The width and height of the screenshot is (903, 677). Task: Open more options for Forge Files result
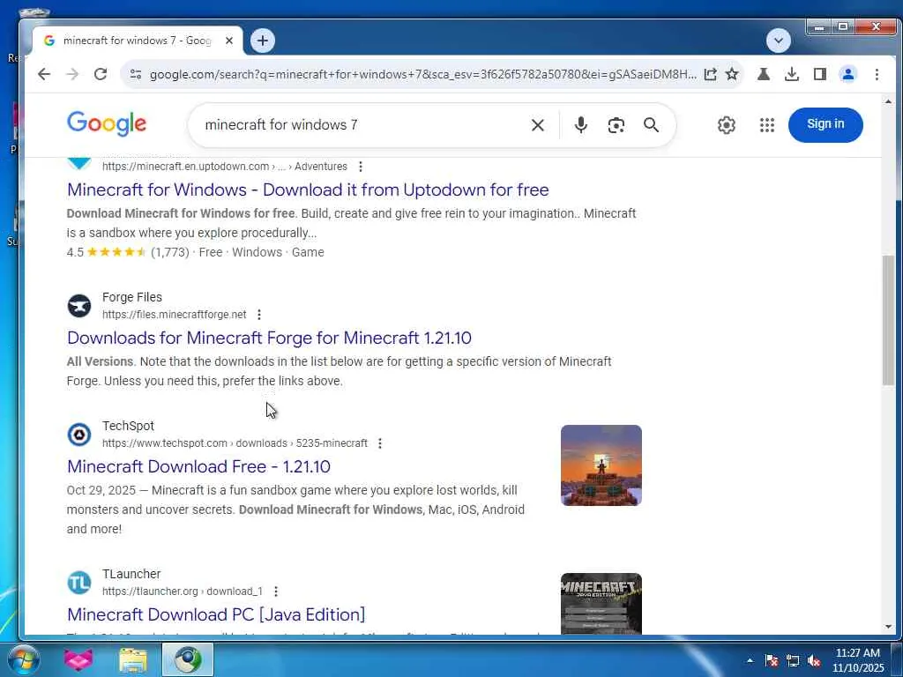[x=259, y=315]
